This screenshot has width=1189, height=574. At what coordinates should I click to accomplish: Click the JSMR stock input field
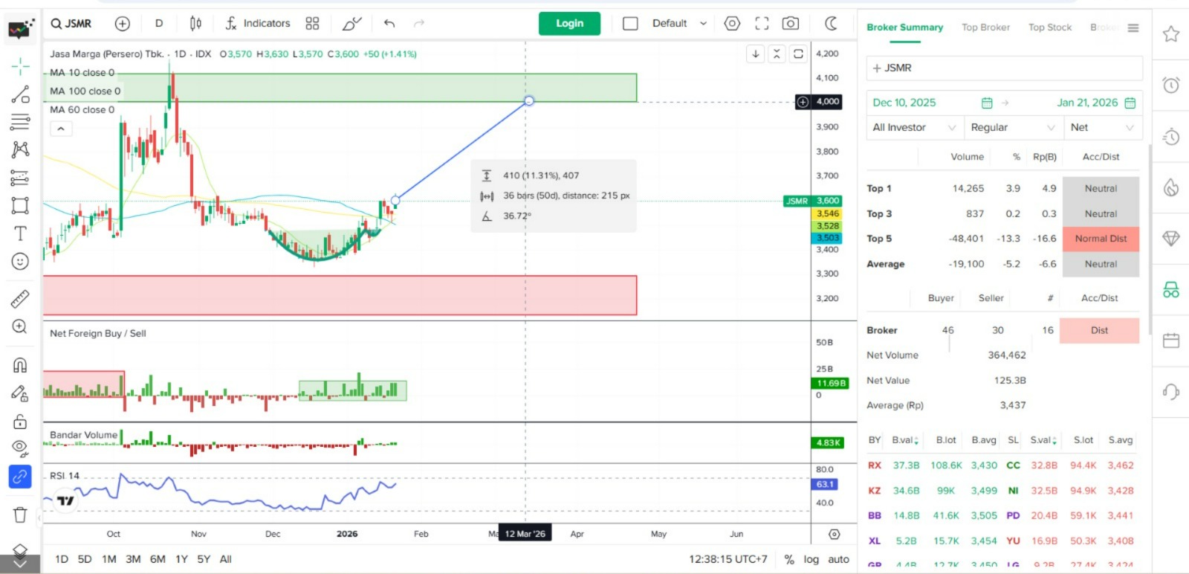(1005, 68)
